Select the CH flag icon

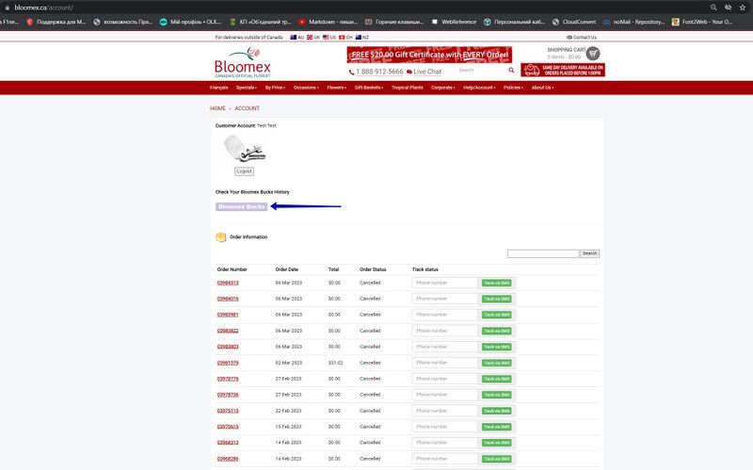342,37
